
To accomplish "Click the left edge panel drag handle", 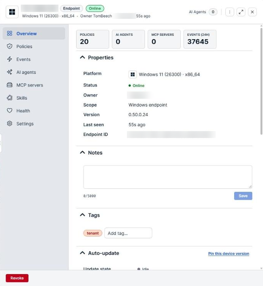I will [x=0, y=143].
